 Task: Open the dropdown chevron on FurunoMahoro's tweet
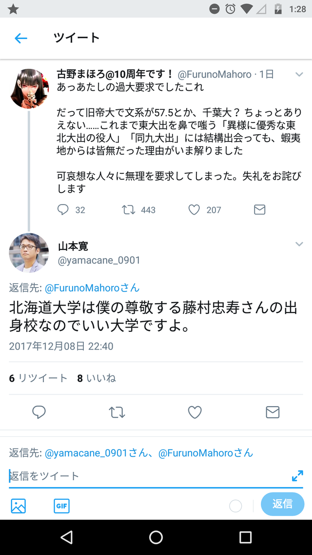299,74
